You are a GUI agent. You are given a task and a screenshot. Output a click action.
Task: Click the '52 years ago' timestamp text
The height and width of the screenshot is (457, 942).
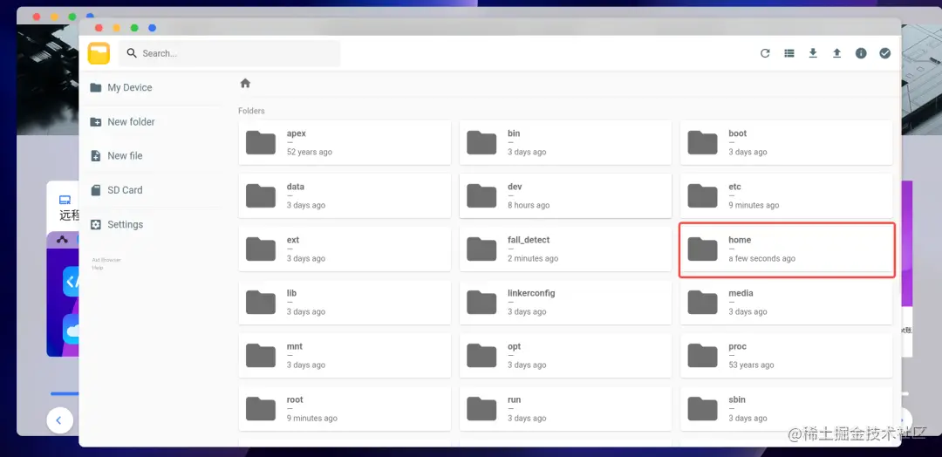(310, 152)
